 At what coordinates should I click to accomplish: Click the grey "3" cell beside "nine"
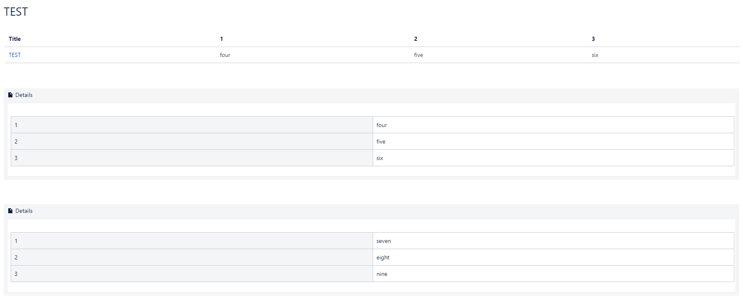click(192, 274)
